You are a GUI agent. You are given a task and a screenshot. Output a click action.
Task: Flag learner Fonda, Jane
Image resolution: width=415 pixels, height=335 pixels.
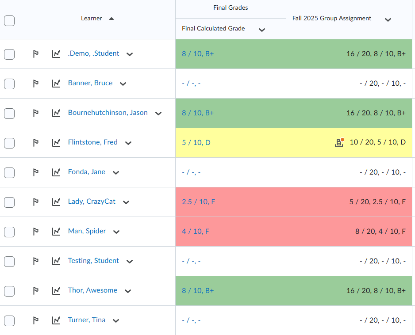click(35, 172)
